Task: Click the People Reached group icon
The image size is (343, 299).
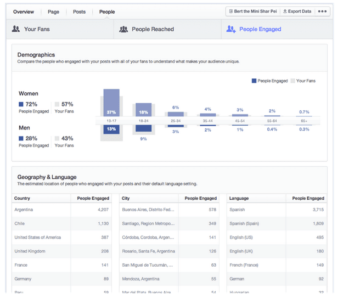Action: click(123, 29)
